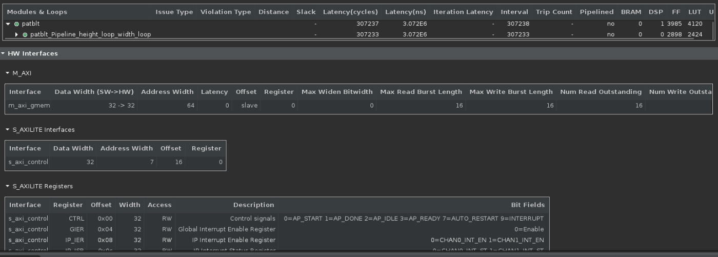Click the LUT column header

(695, 12)
